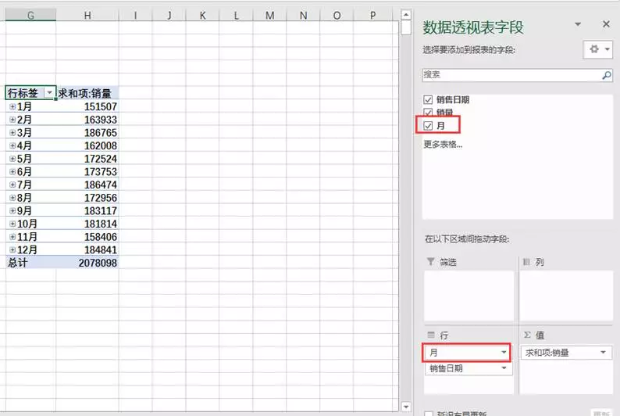Viewport: 620px width, 416px height.
Task: Toggle the 销量 field checkbox
Action: click(x=428, y=113)
